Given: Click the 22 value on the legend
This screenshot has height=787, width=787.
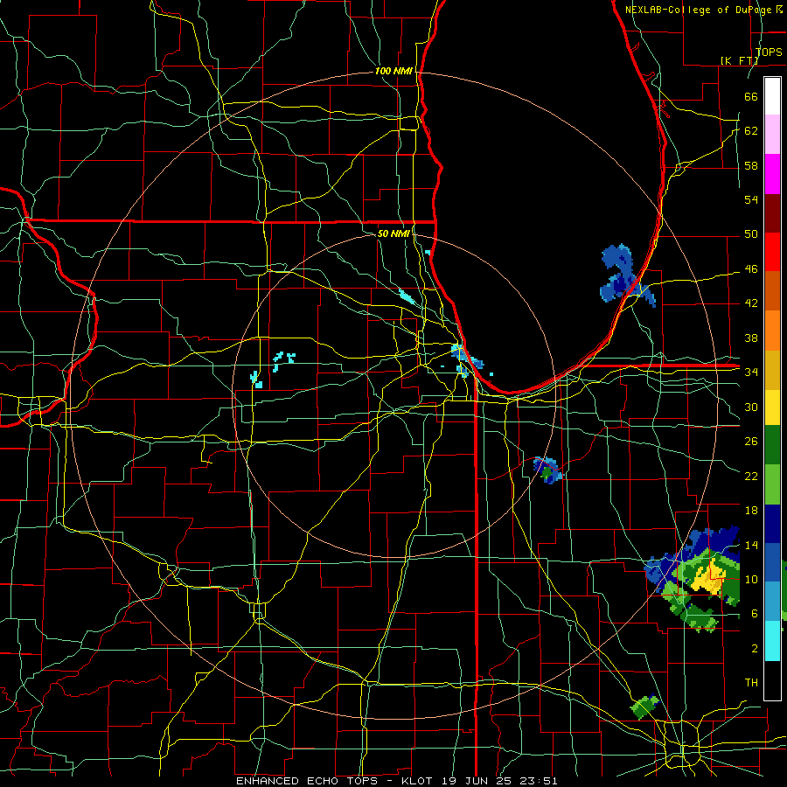Looking at the screenshot, I should [751, 477].
